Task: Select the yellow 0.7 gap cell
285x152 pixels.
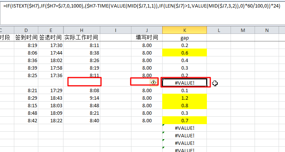Action: 184,120
